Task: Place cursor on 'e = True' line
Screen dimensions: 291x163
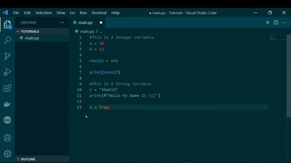Action: 99,107
